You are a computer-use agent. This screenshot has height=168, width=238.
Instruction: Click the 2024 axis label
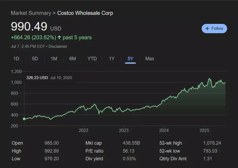tap(164, 130)
